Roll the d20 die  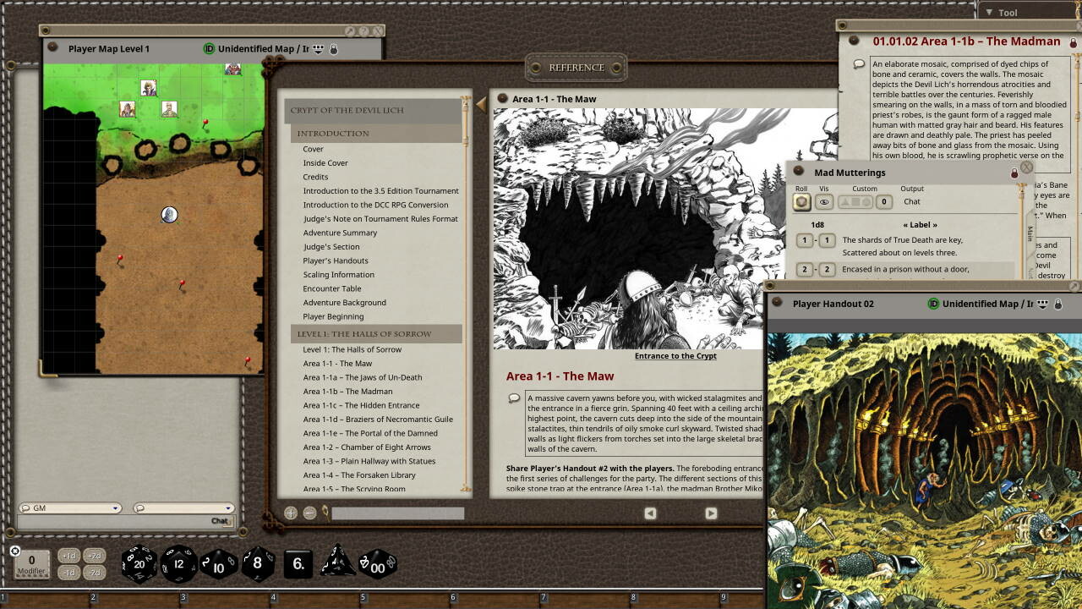(x=139, y=564)
